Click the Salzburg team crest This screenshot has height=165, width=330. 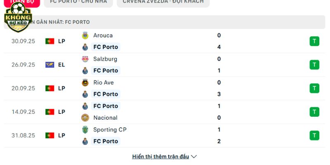click(85, 59)
